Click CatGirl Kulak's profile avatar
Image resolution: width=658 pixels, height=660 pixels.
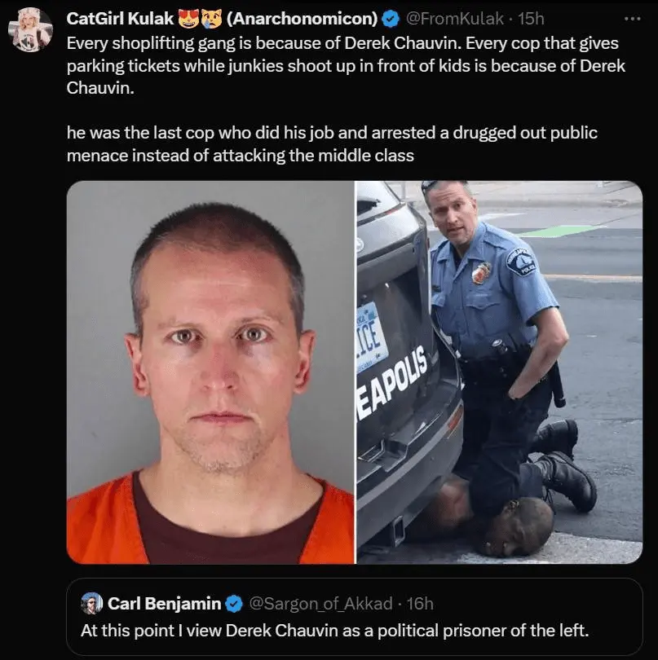click(31, 29)
